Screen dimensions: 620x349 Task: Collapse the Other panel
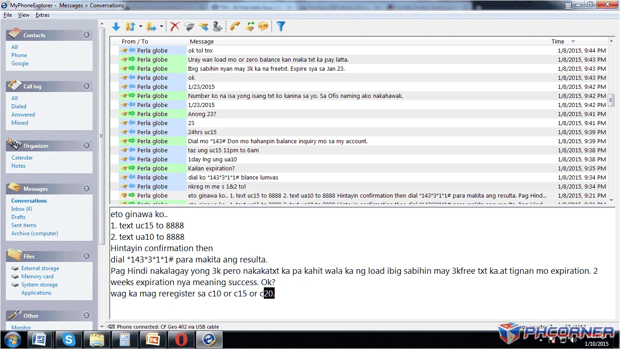pyautogui.click(x=87, y=315)
